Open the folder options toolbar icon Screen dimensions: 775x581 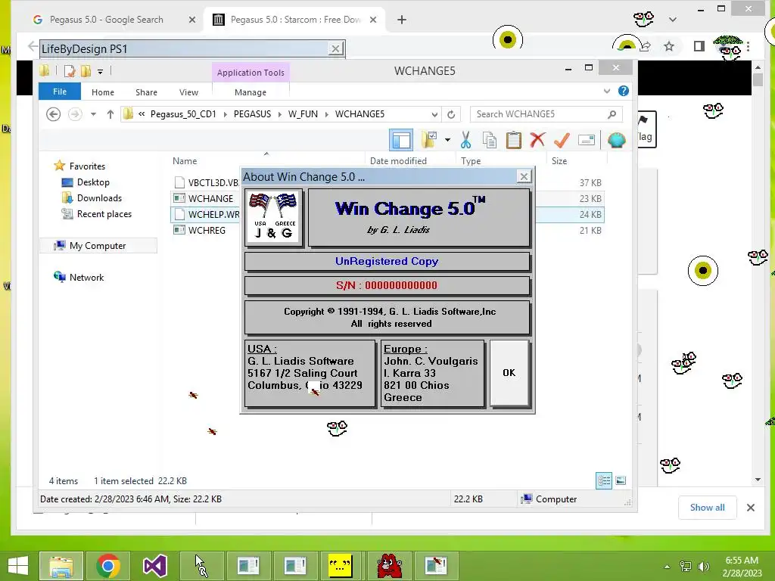(x=429, y=140)
